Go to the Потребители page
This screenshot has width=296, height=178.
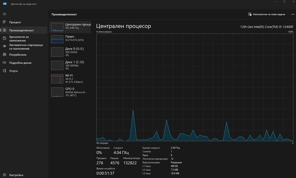point(24,55)
